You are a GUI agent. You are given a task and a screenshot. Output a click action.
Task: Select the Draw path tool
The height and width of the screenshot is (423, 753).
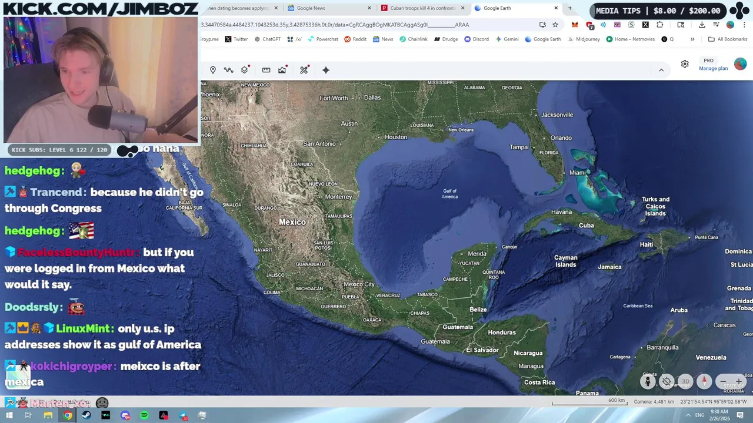click(228, 70)
